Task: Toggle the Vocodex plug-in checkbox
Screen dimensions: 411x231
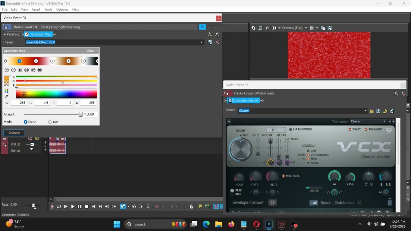Action: point(230,101)
